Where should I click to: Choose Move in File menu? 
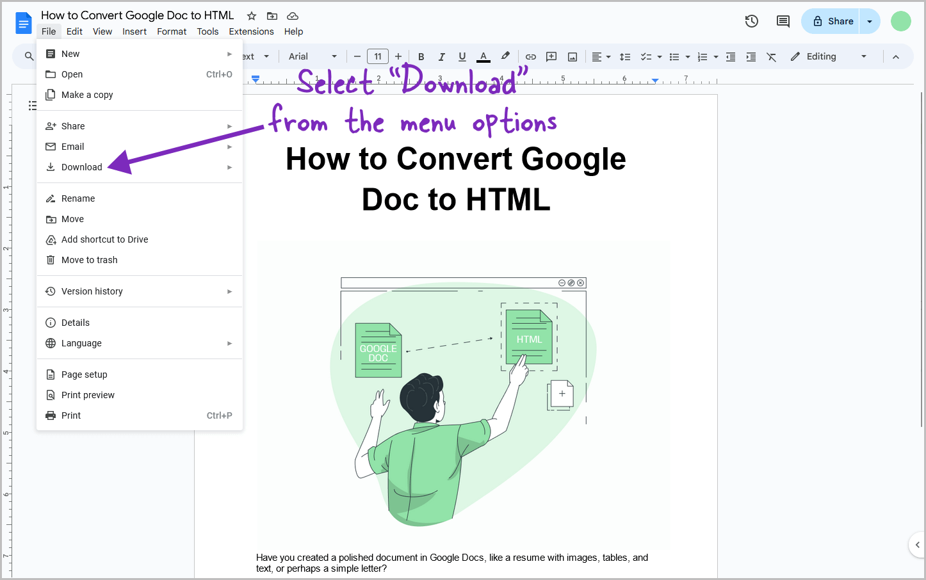pos(140,219)
